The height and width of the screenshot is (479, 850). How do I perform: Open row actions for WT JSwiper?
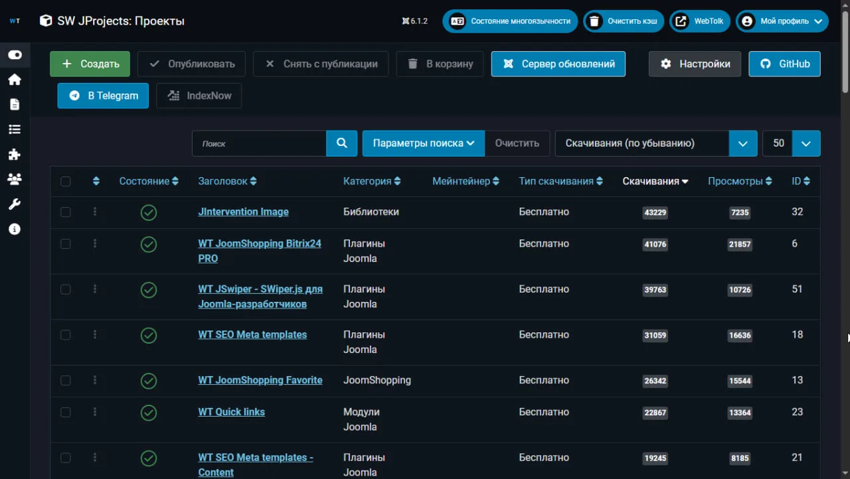pyautogui.click(x=95, y=289)
